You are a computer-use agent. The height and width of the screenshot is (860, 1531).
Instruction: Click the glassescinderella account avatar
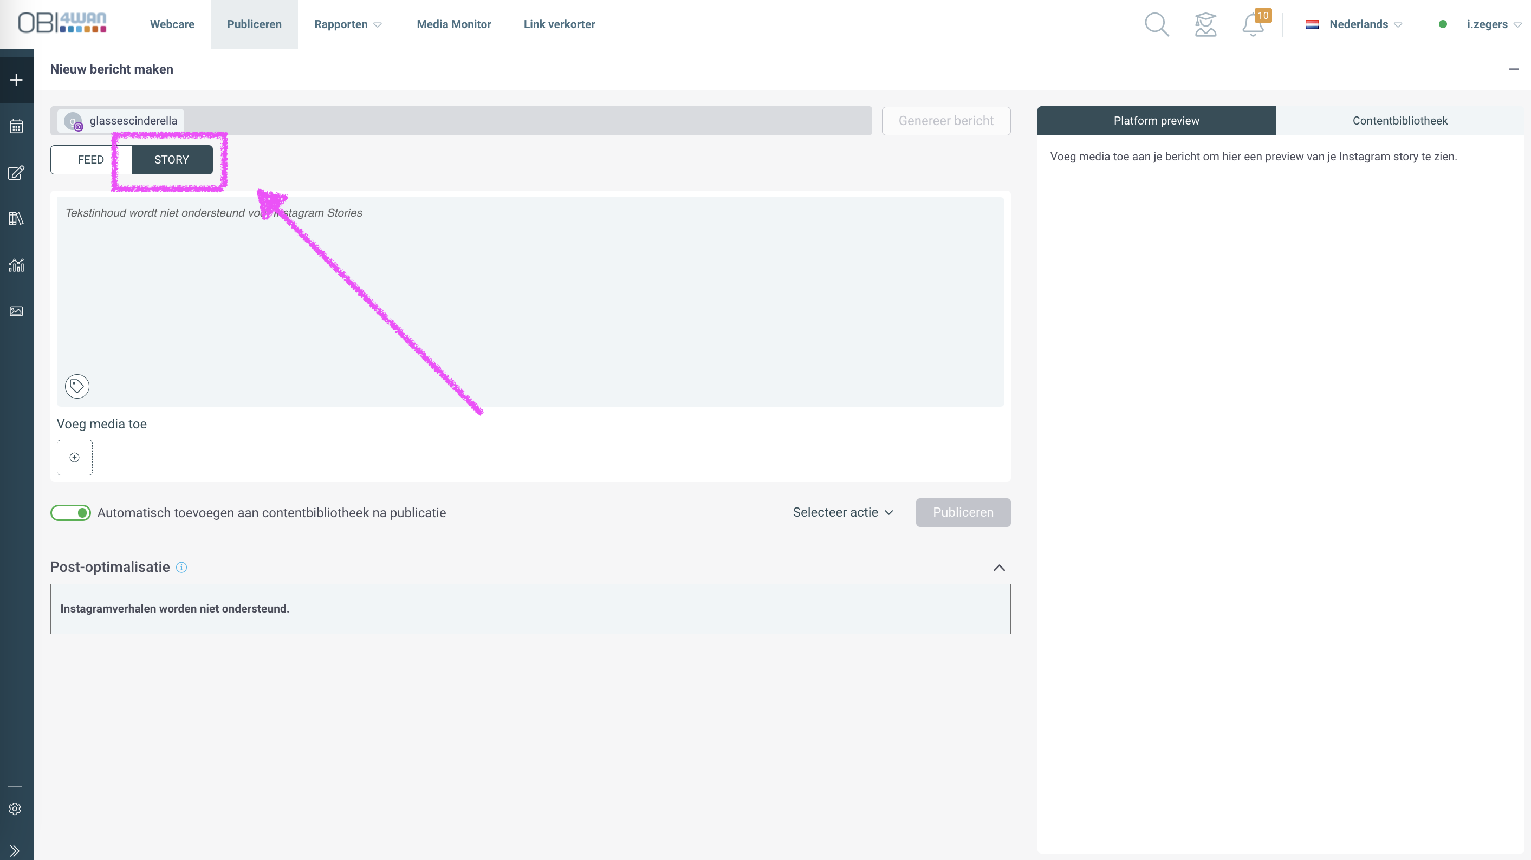73,121
